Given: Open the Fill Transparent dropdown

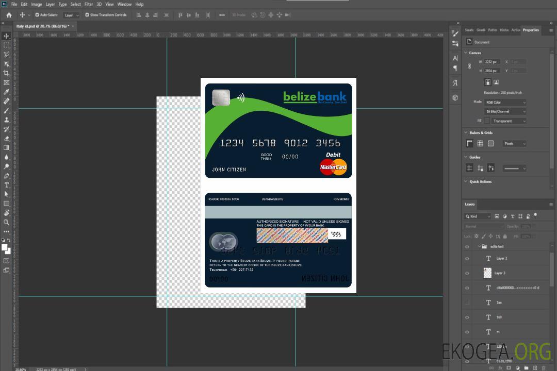Looking at the screenshot, I should pyautogui.click(x=509, y=121).
